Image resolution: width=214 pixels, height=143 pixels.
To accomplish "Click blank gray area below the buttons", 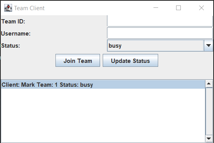I will point(107,73).
